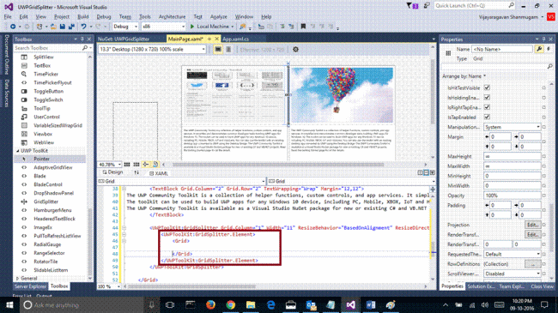Open properties wrench icon next to Name
This screenshot has width=558, height=313.
click(539, 49)
